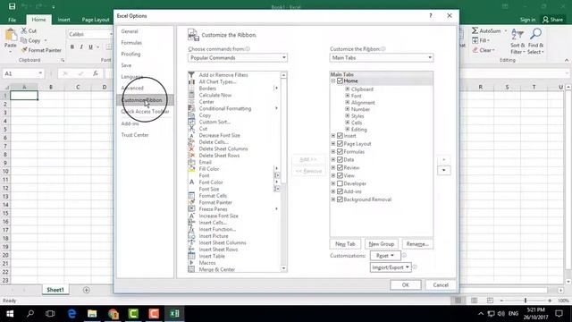Uncheck the Data tab checkbox
The width and height of the screenshot is (572, 322).
(x=340, y=159)
